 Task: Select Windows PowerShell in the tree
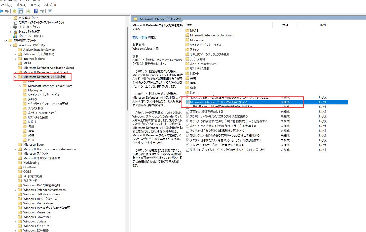click(37, 217)
